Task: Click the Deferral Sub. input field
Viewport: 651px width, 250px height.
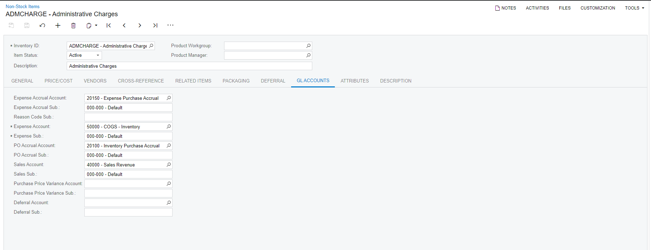Action: (128, 212)
